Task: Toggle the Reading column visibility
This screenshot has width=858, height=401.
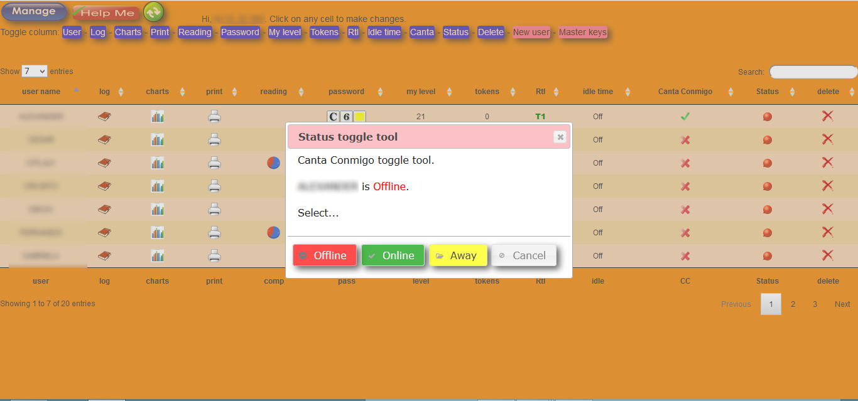Action: pyautogui.click(x=195, y=32)
